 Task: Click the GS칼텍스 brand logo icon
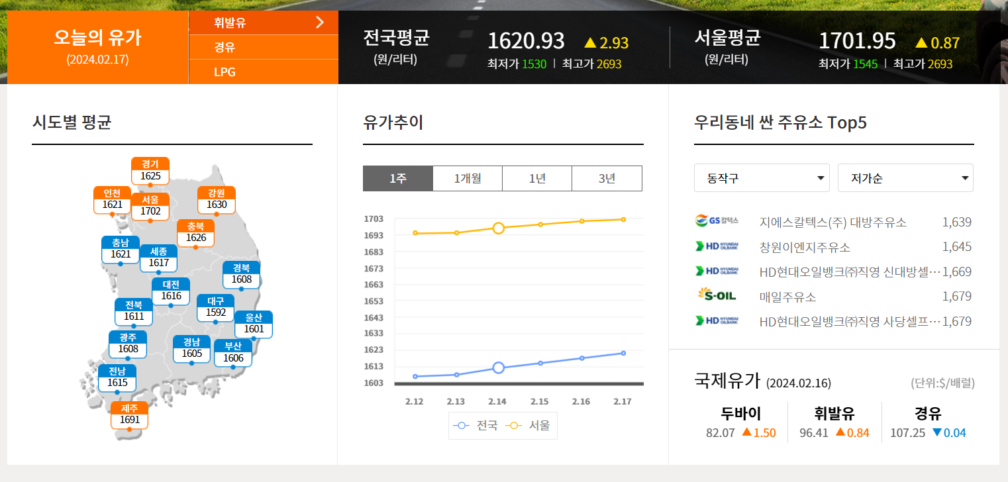717,220
